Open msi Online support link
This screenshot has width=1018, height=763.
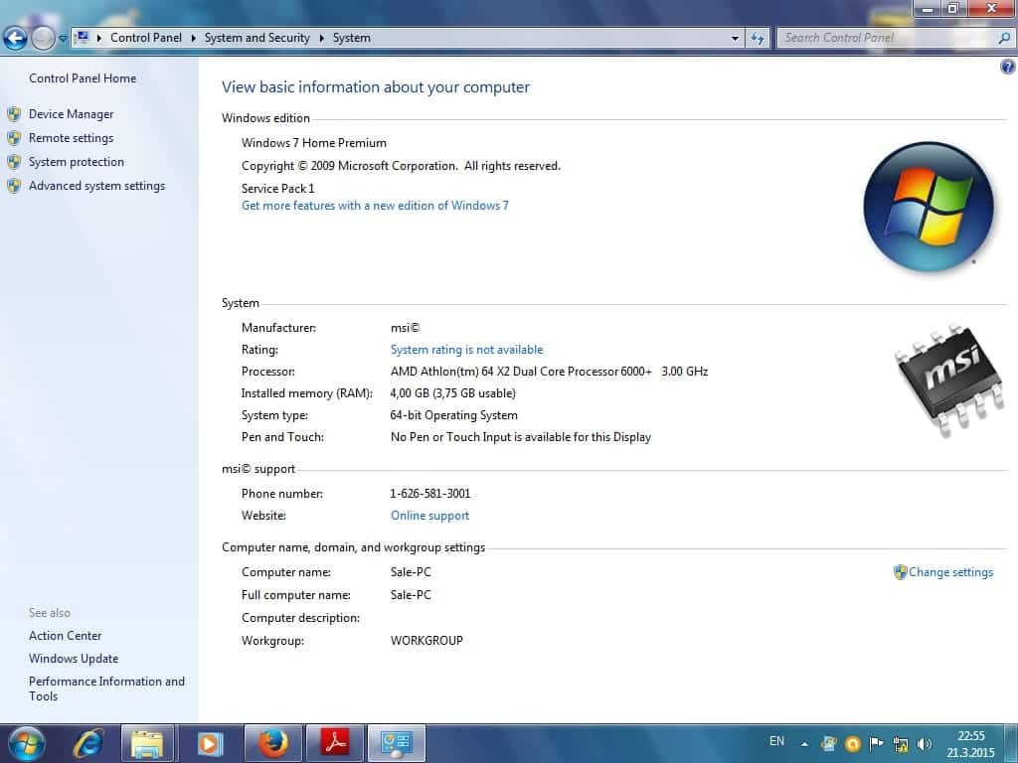pos(429,516)
